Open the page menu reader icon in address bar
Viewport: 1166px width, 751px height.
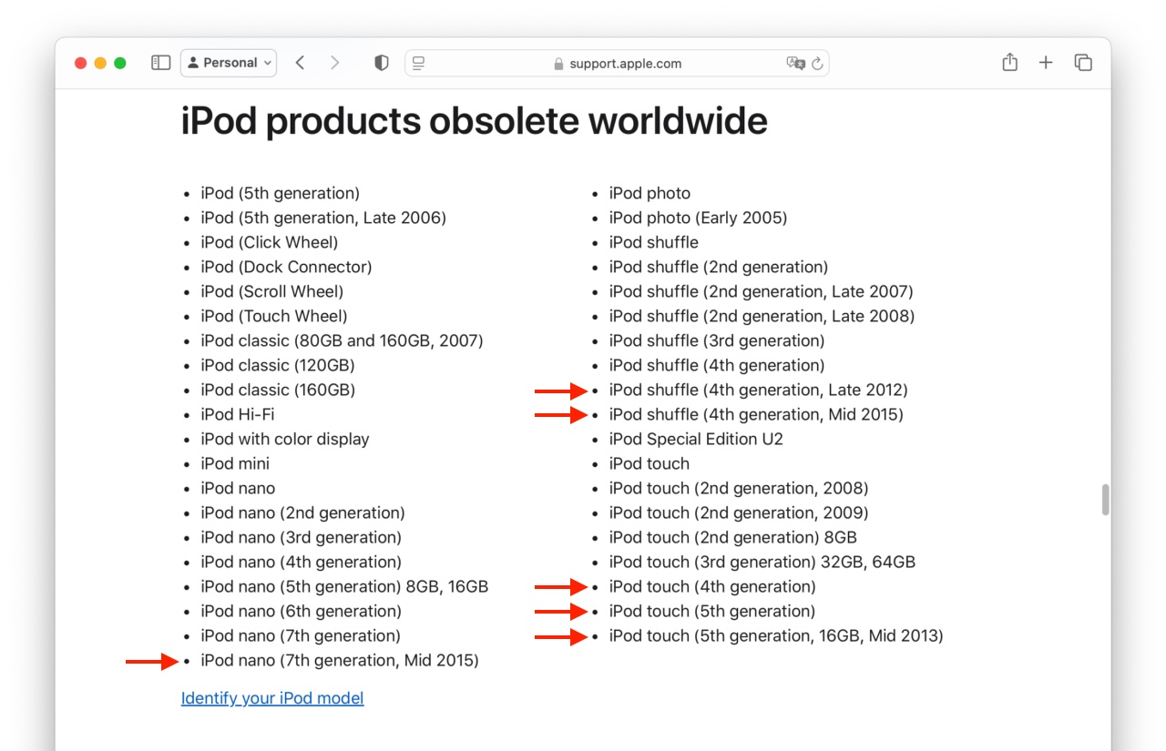click(x=419, y=63)
